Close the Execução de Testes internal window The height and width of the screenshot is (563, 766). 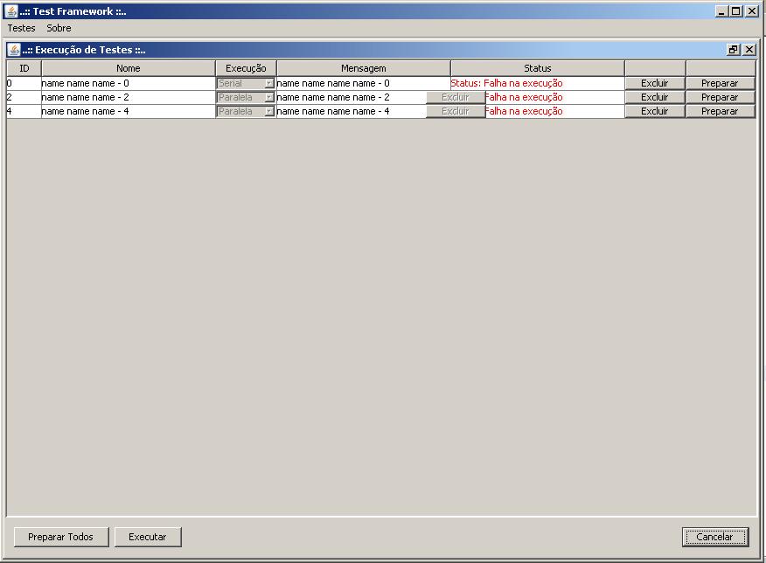[749, 49]
